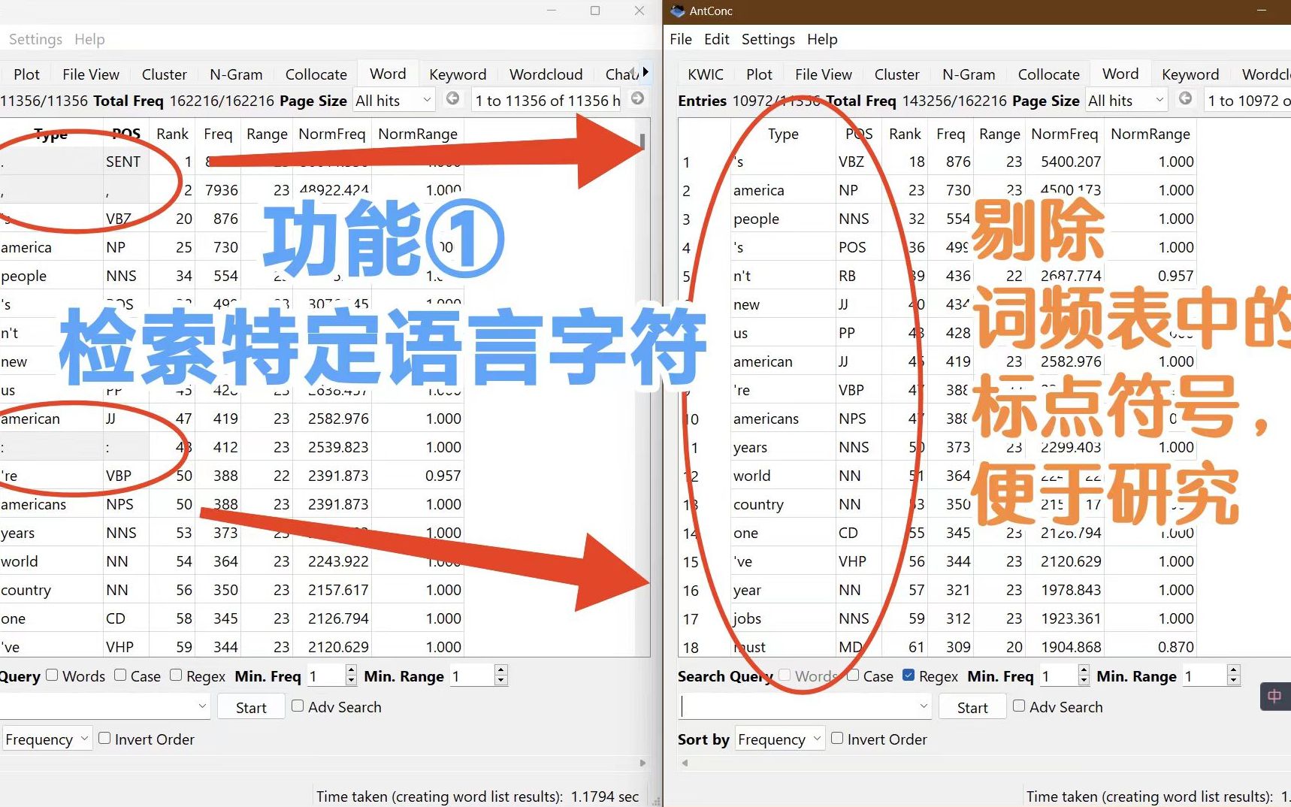Viewport: 1291px width, 807px height.
Task: Click previous page arrow in right AntConc window
Action: [1185, 98]
